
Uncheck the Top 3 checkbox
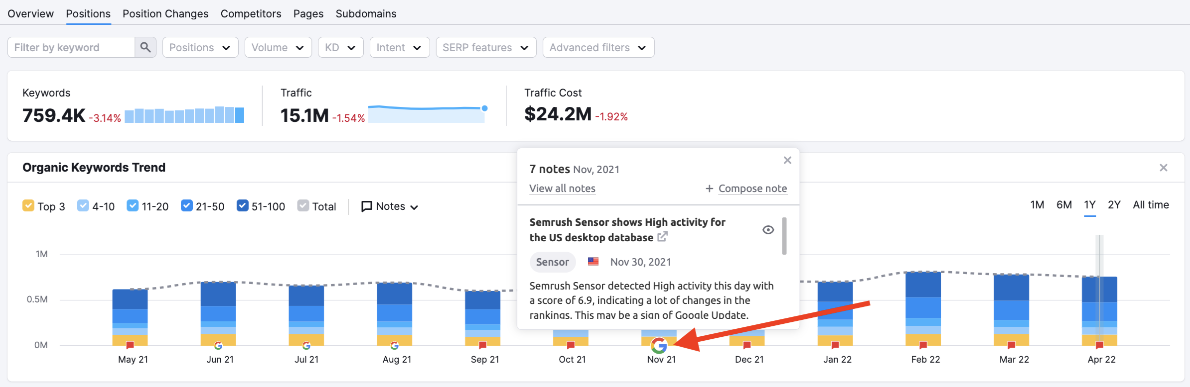28,206
